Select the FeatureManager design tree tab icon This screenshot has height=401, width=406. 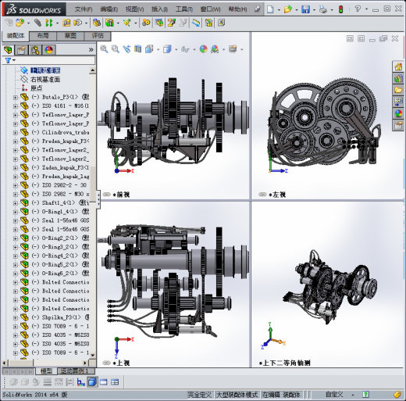point(8,50)
